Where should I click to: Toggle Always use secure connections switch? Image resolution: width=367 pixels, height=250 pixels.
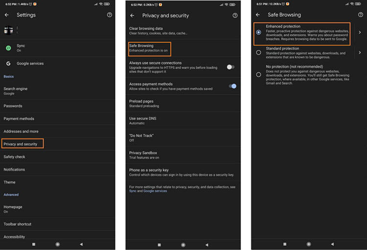pyautogui.click(x=230, y=67)
